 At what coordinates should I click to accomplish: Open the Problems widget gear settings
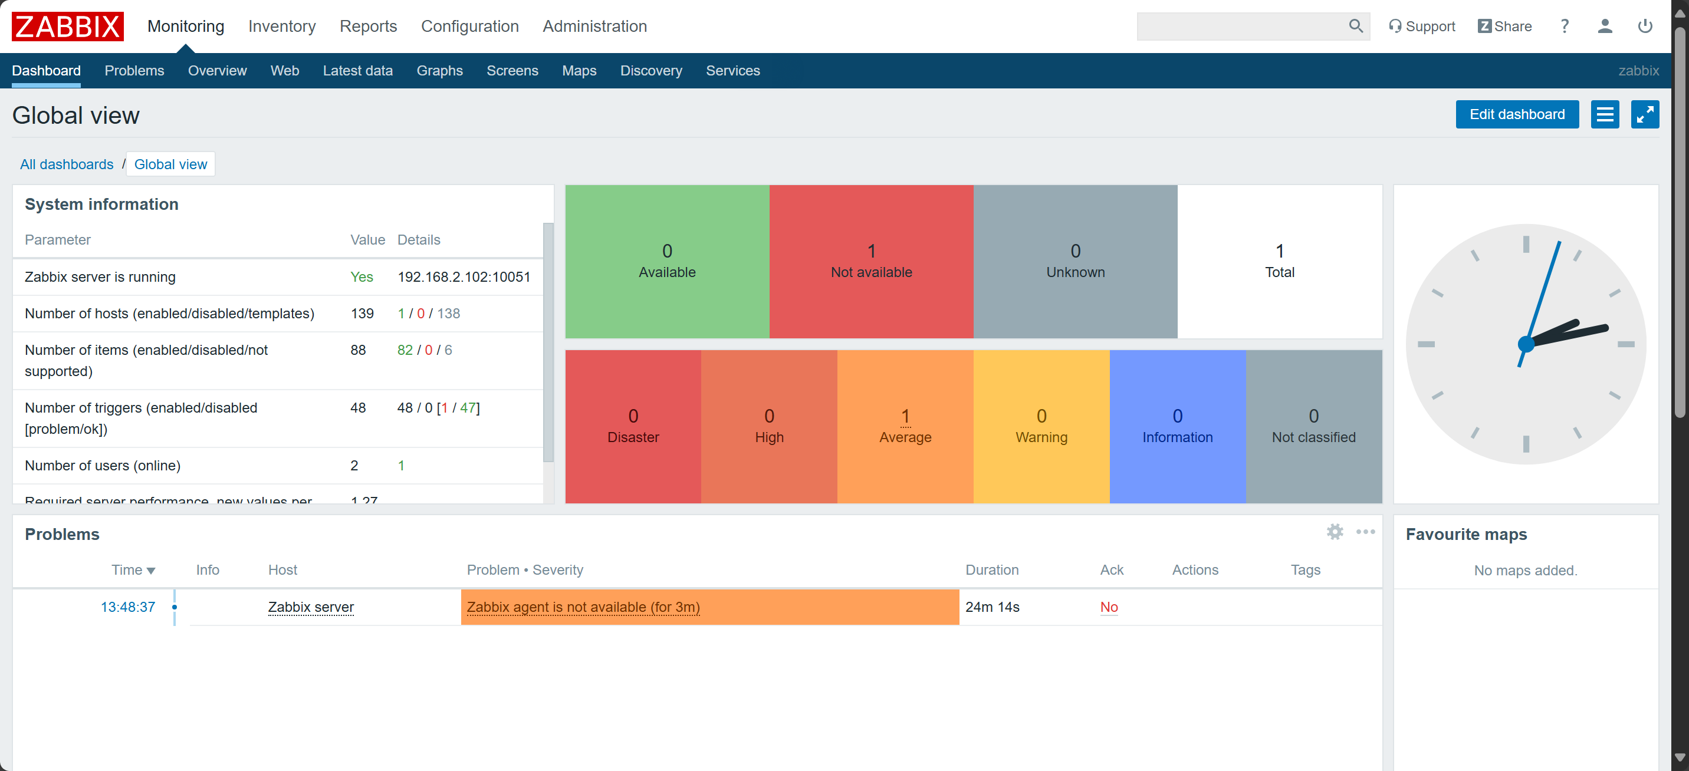point(1335,532)
